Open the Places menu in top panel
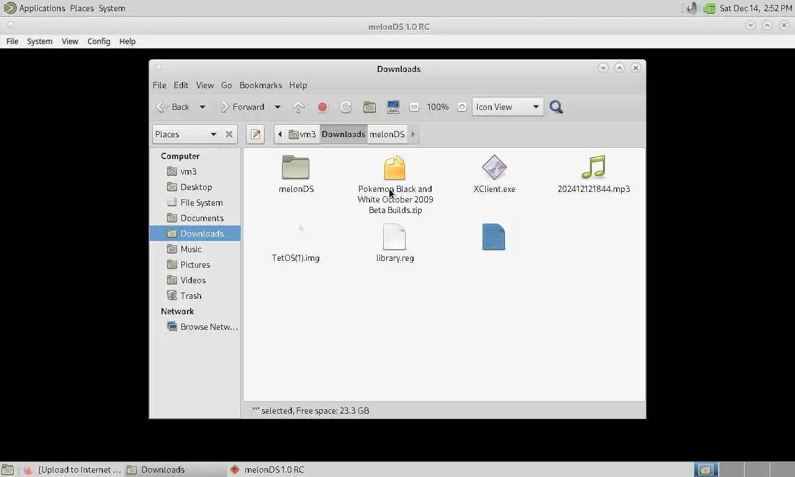The height and width of the screenshot is (477, 795). pyautogui.click(x=81, y=8)
